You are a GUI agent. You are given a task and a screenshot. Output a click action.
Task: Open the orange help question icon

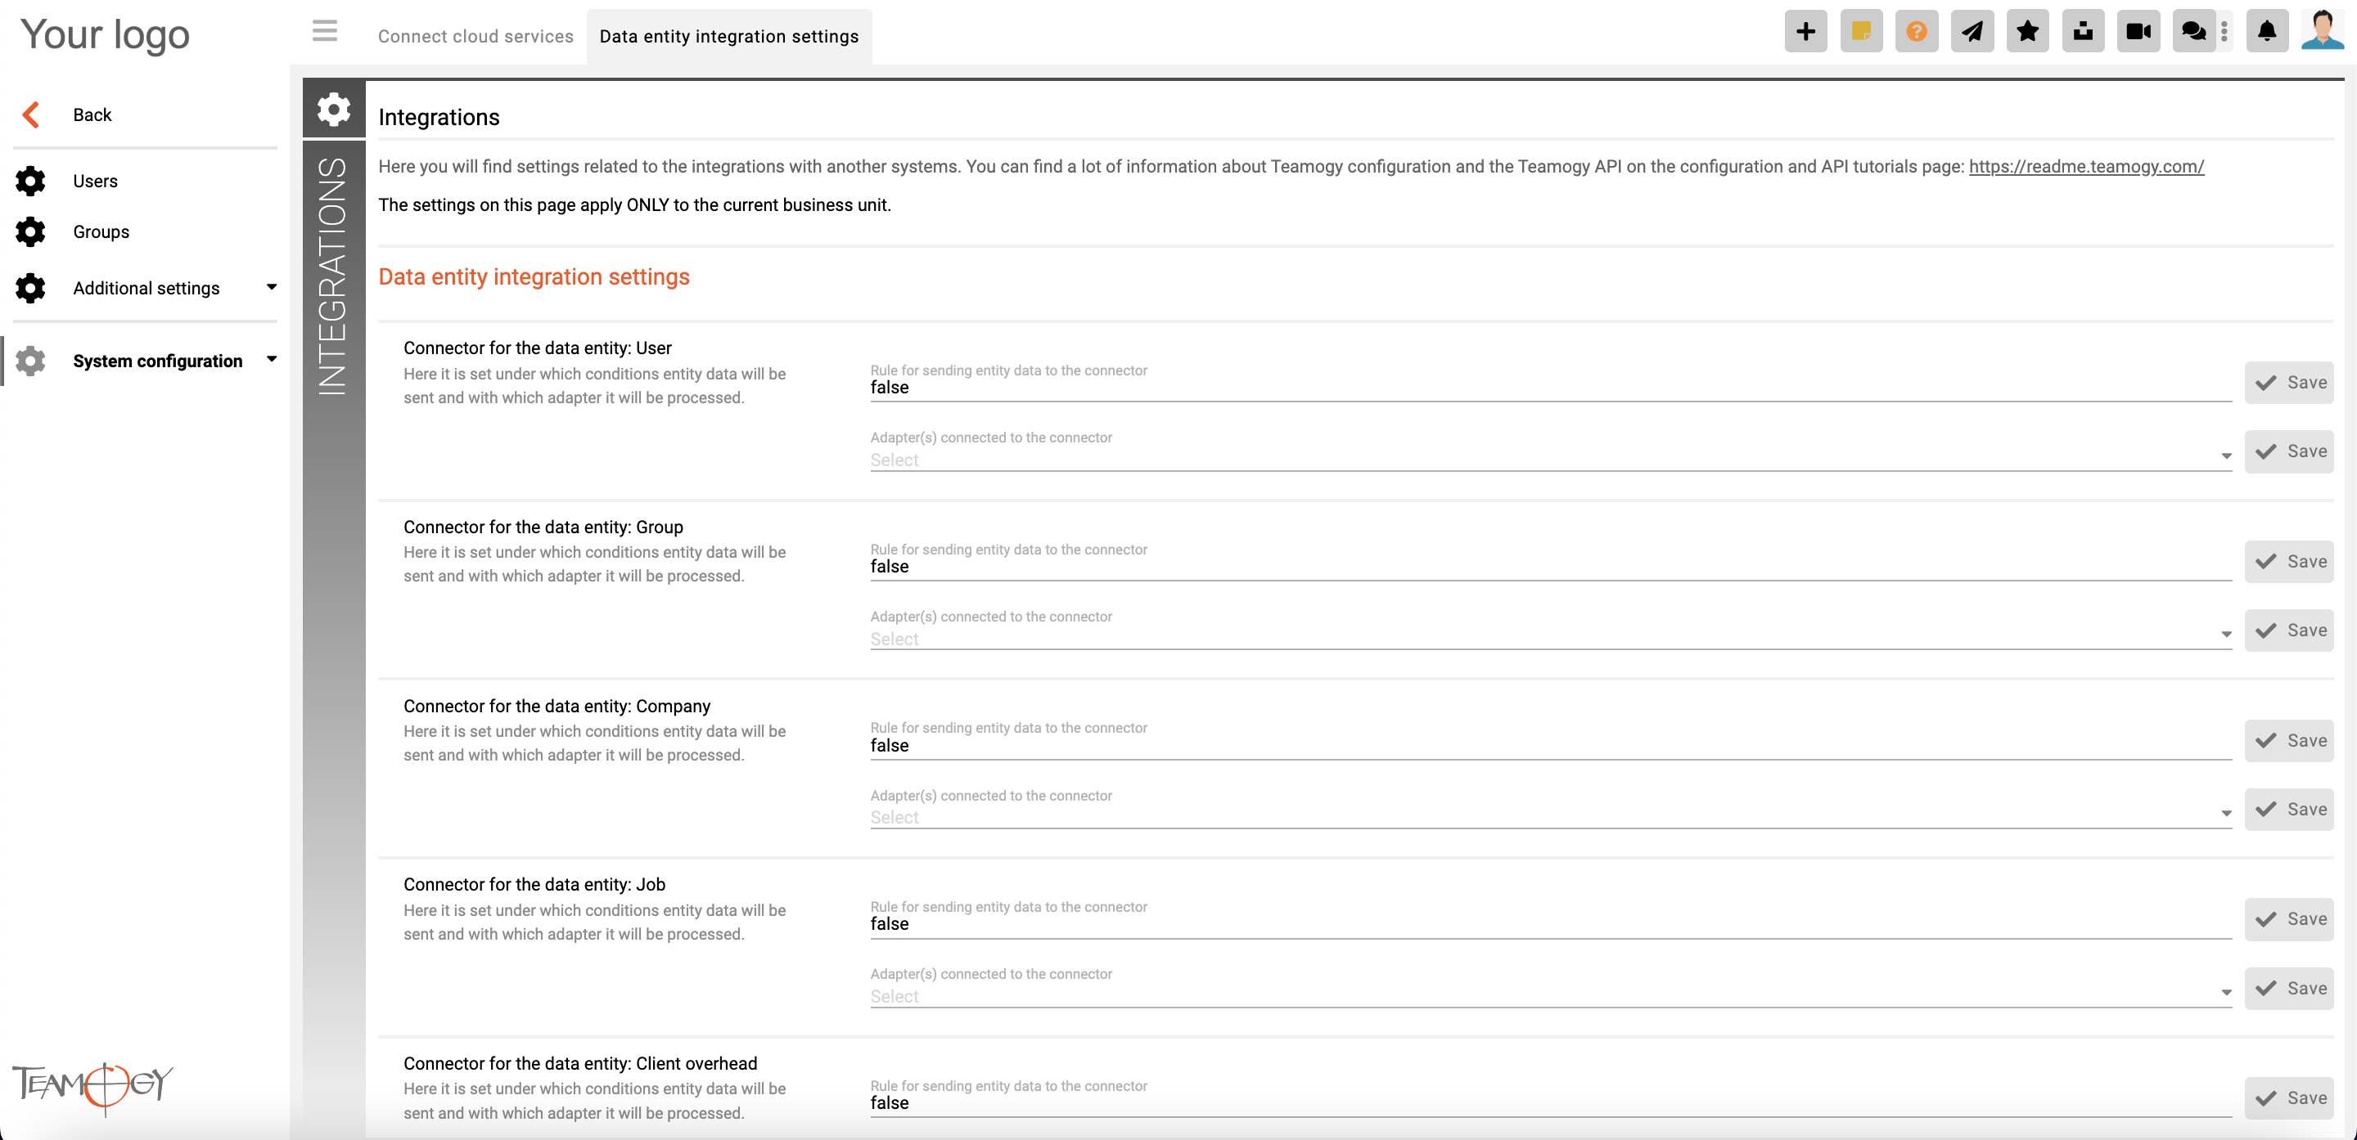(1916, 32)
